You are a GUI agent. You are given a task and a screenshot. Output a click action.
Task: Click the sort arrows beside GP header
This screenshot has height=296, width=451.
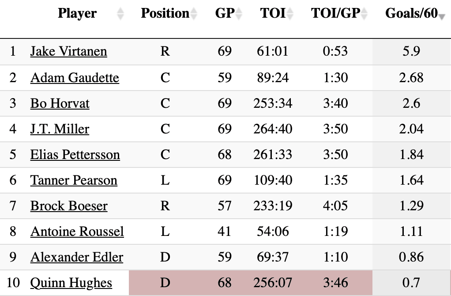[x=239, y=14]
